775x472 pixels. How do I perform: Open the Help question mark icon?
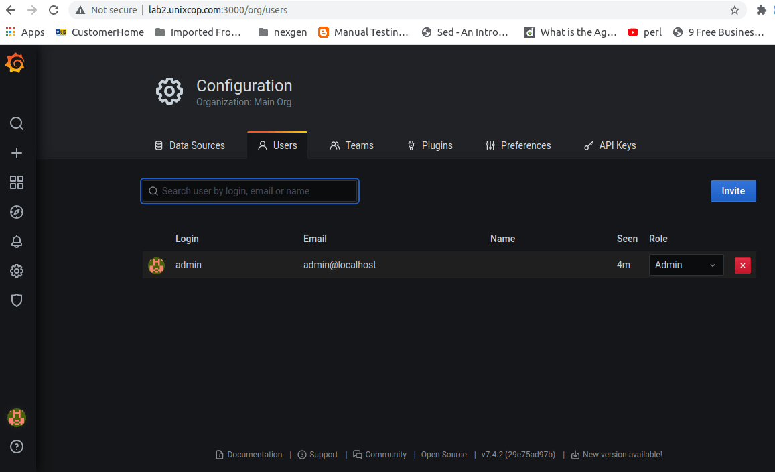(17, 447)
